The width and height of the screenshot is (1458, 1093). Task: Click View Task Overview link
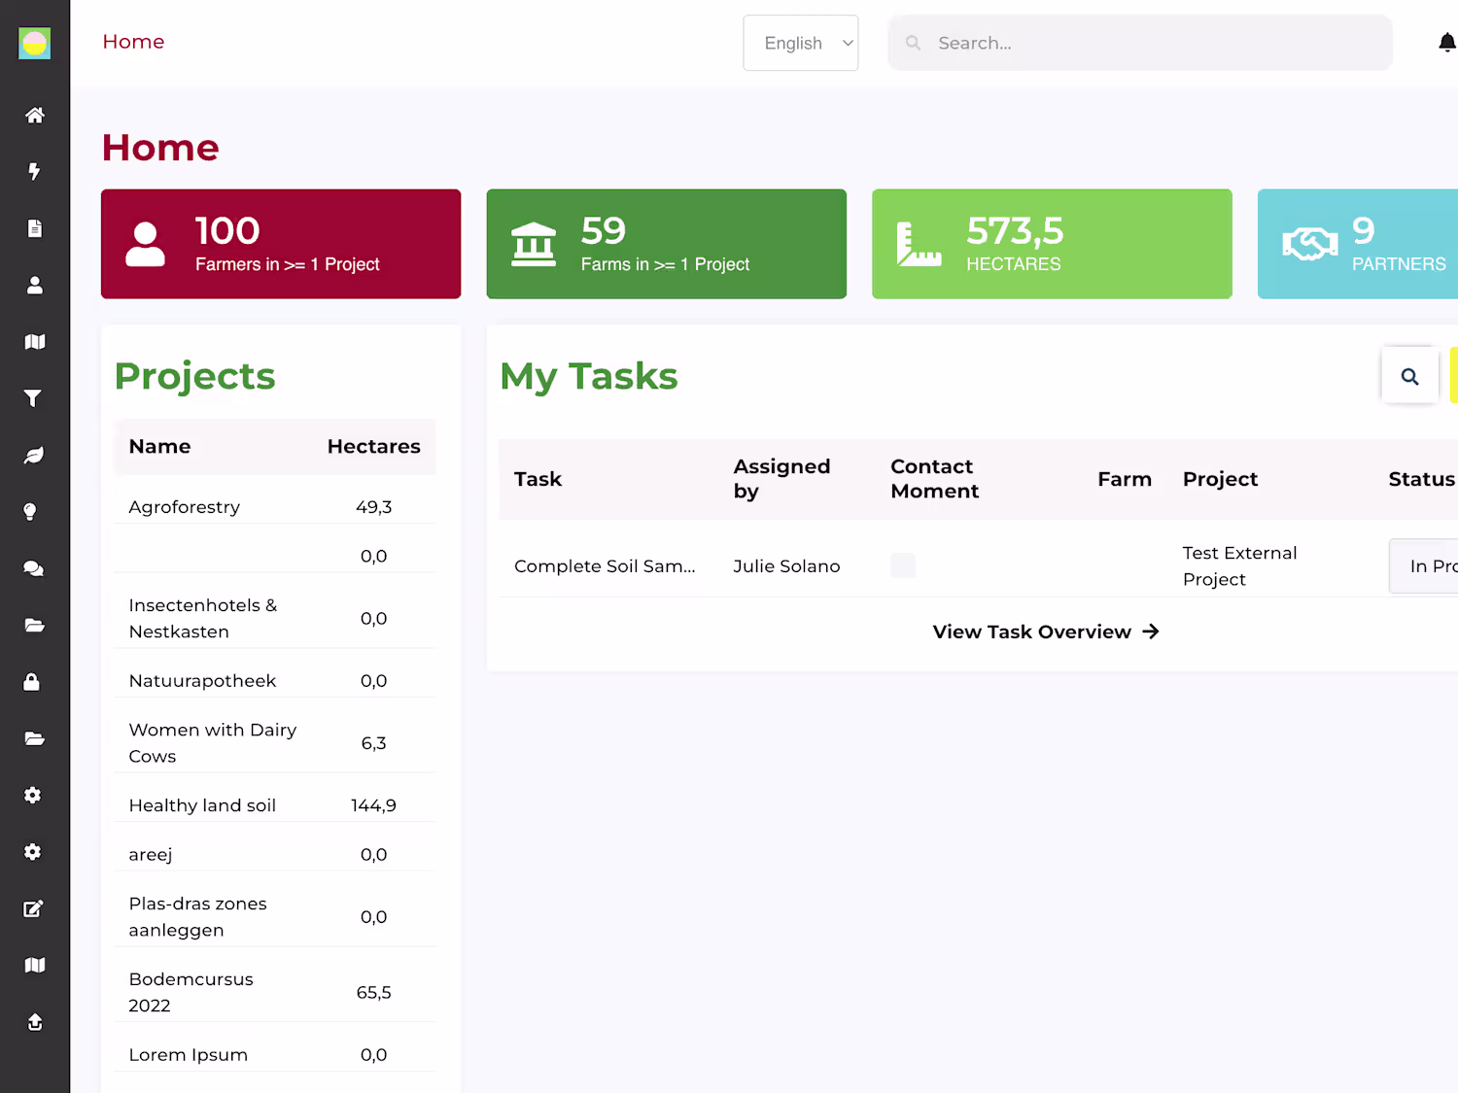coord(1045,632)
